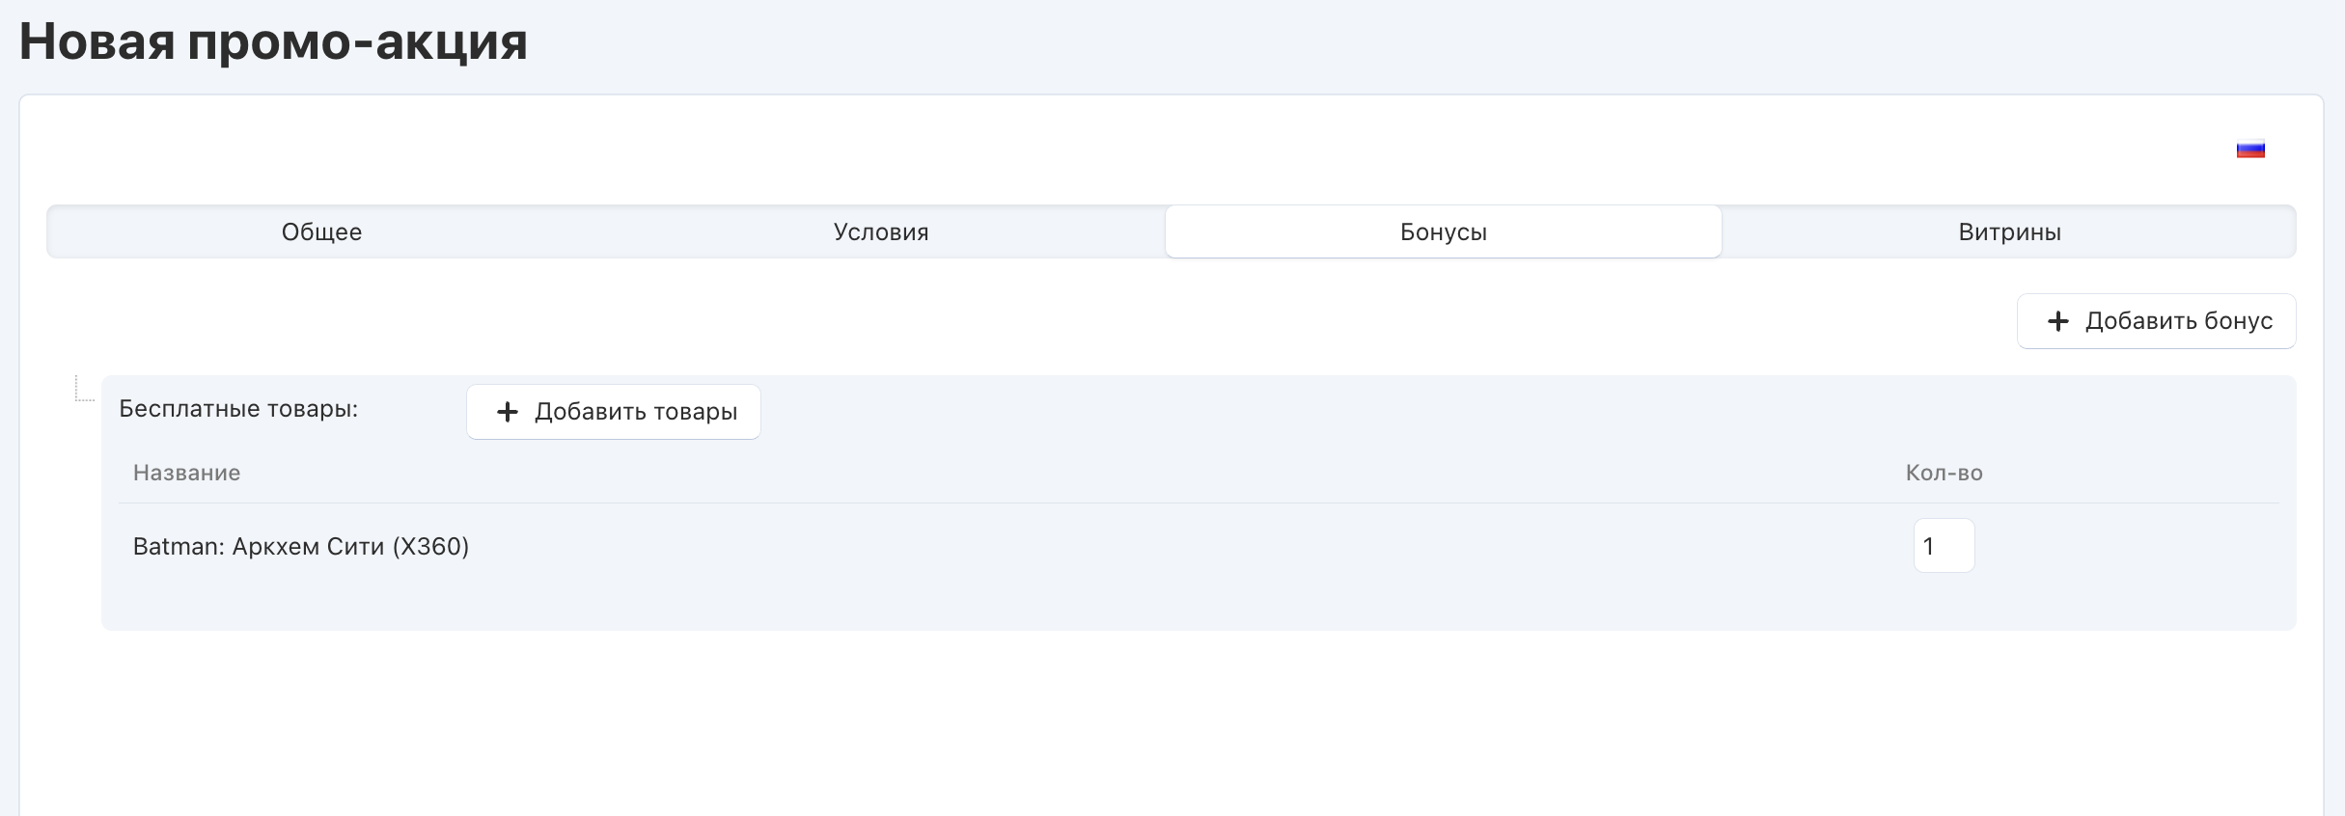Click the Russian flag language icon
2345x816 pixels.
(2250, 150)
